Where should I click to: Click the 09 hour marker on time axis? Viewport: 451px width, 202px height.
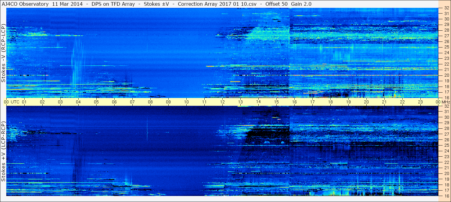coord(168,102)
